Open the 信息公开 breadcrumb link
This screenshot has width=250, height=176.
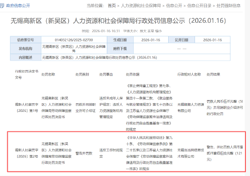point(174,6)
